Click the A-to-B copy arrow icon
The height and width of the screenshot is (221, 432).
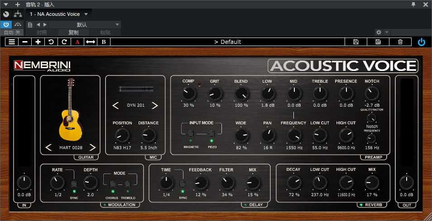click(91, 42)
